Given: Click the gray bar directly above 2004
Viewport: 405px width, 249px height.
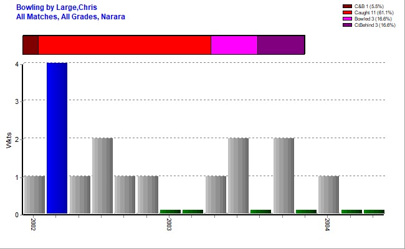Looking at the screenshot, I should [x=328, y=195].
